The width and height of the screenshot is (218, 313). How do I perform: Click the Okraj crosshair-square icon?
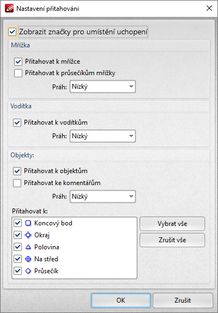(x=28, y=235)
